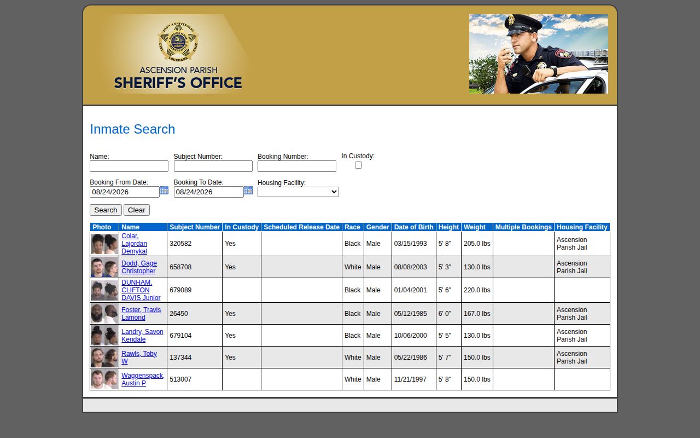
Task: Click mugshot photo for Waggenspack, Austin
Action: pos(104,379)
